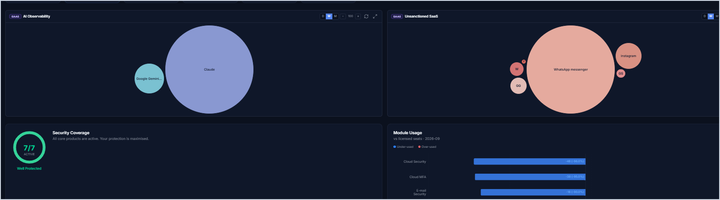Click the Cloud Security usage bar
Image resolution: width=720 pixels, height=200 pixels.
click(x=530, y=161)
